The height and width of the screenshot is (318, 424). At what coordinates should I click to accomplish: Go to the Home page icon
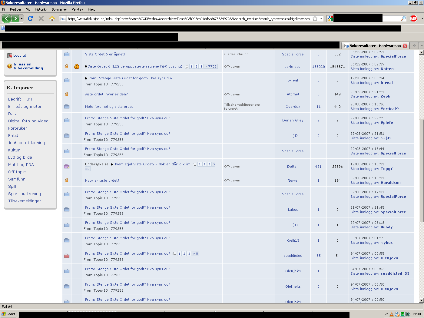coord(52,18)
